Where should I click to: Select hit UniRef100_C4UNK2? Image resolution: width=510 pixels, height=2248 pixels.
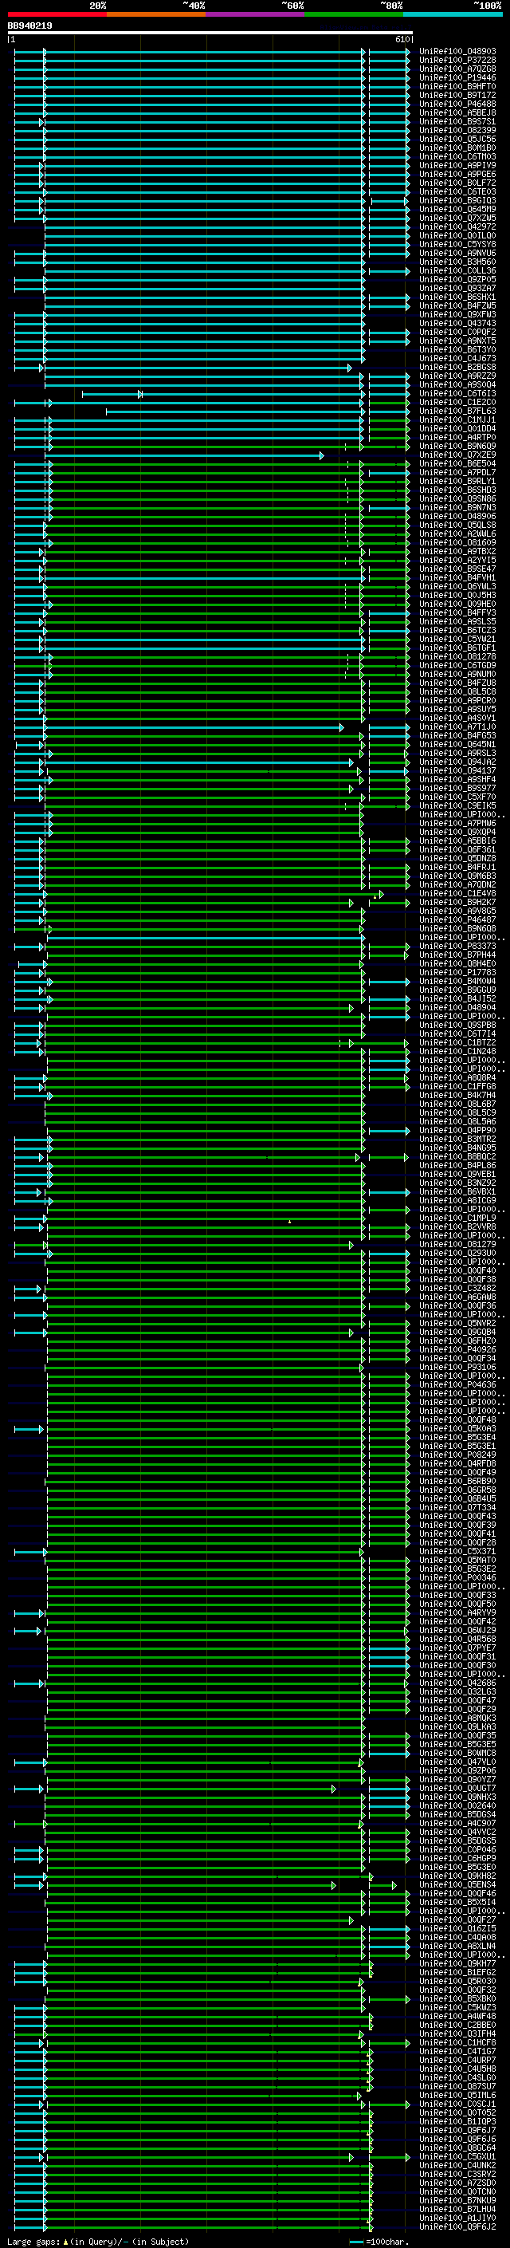457,2165
